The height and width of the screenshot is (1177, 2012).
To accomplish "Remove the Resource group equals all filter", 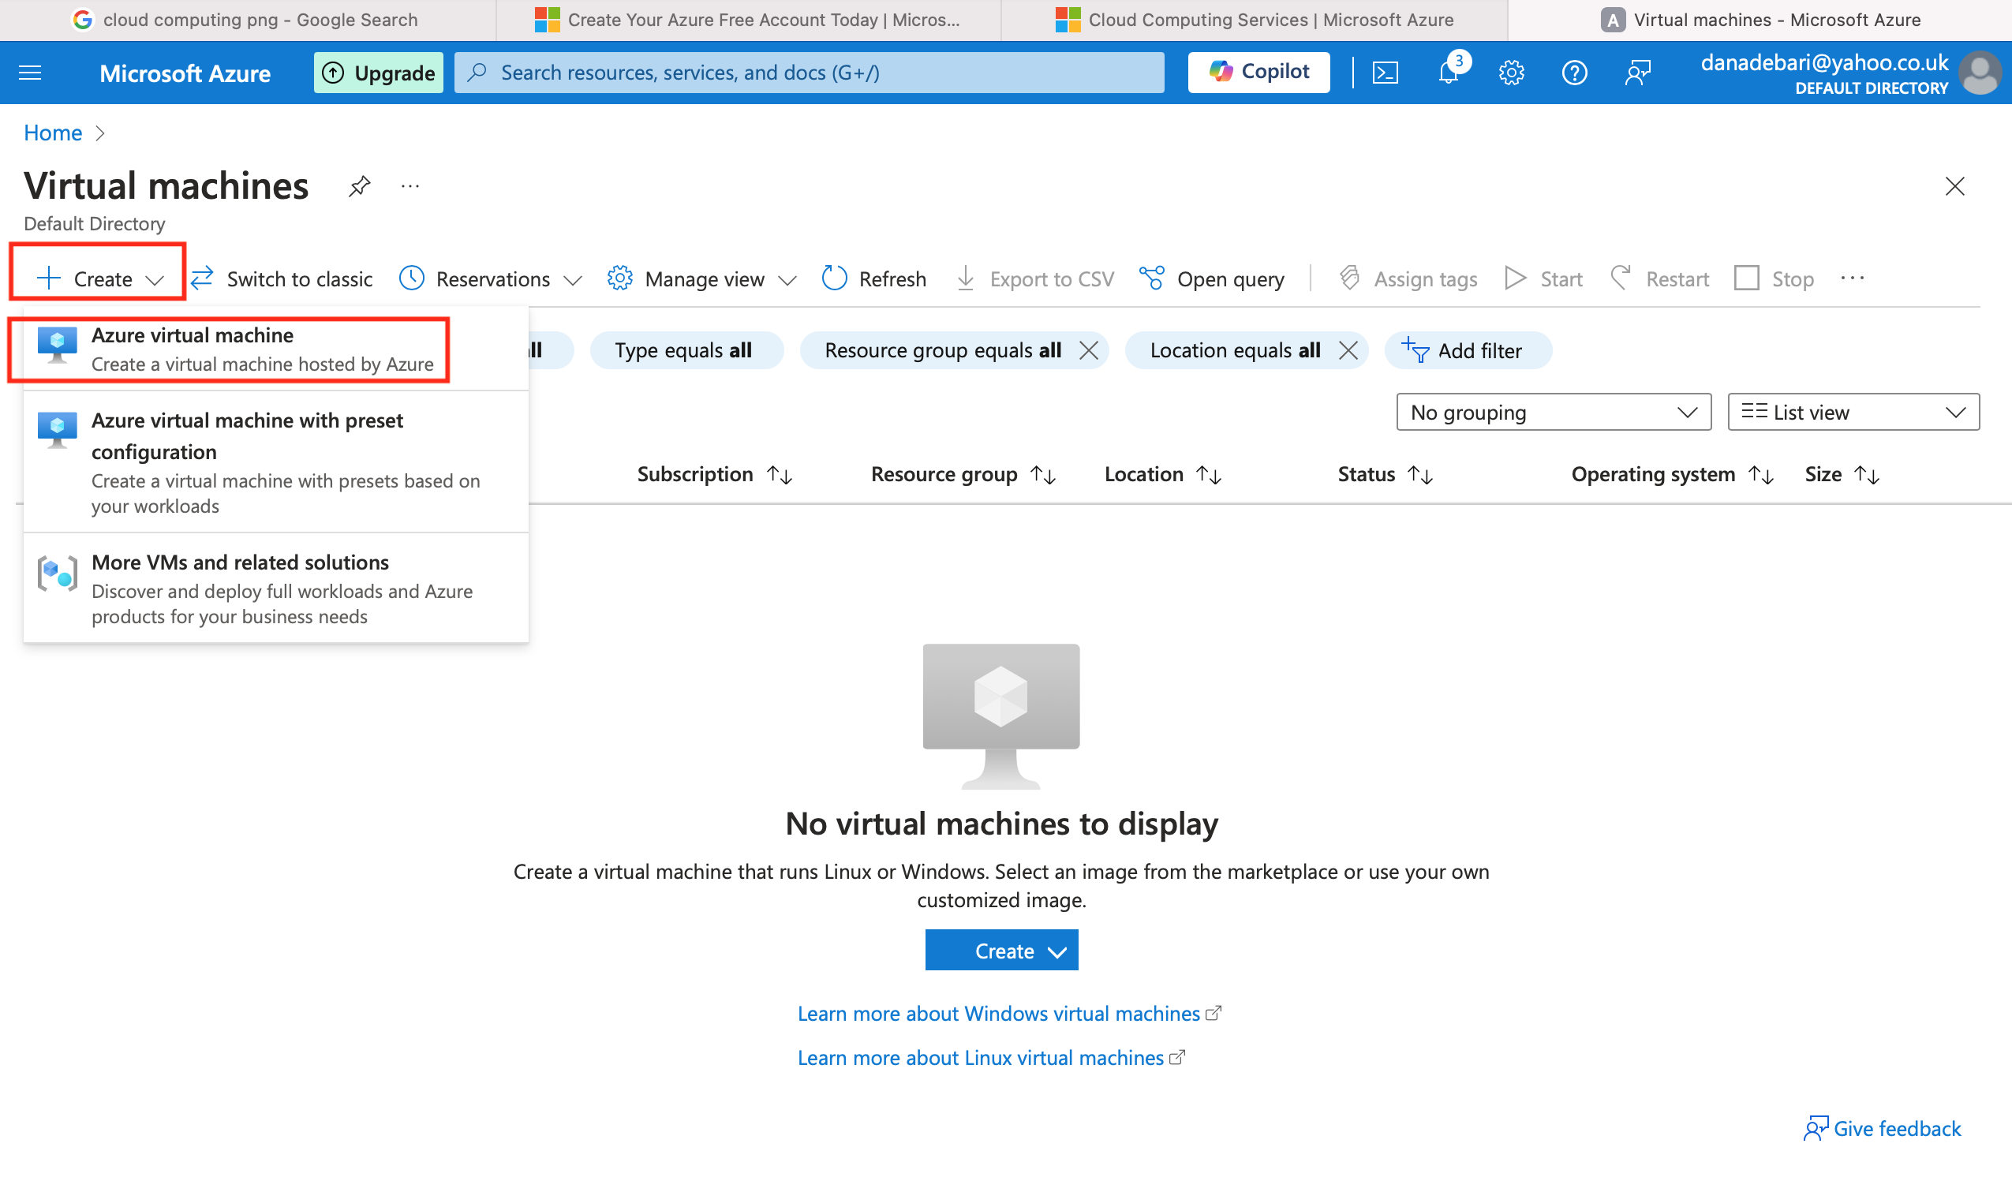I will coord(1088,350).
